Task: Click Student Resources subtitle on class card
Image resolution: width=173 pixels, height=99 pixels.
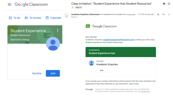Action: [x=20, y=35]
